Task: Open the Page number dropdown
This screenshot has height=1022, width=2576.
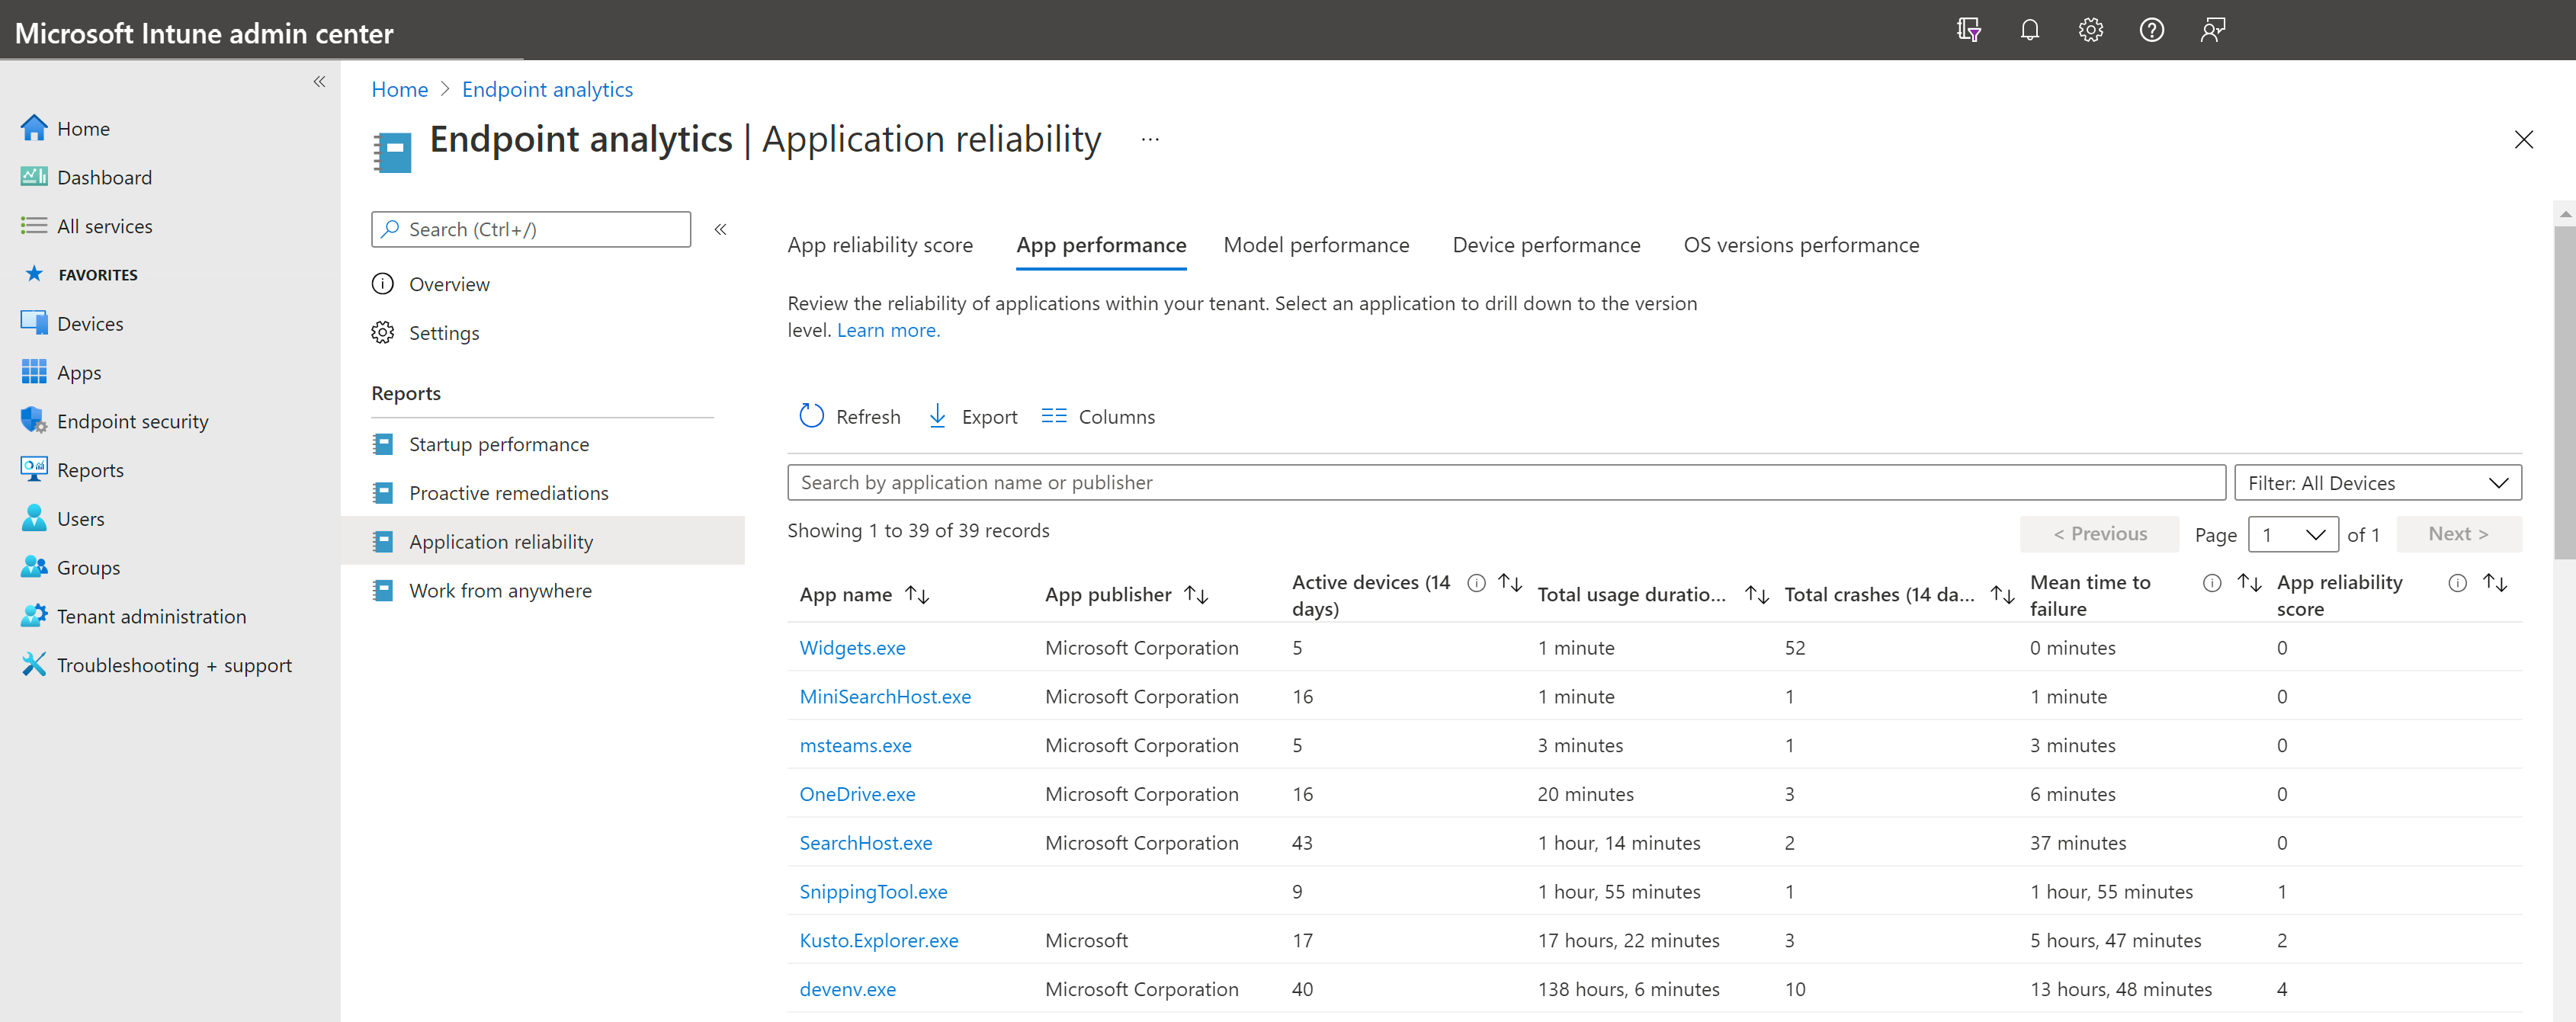Action: 2292,534
